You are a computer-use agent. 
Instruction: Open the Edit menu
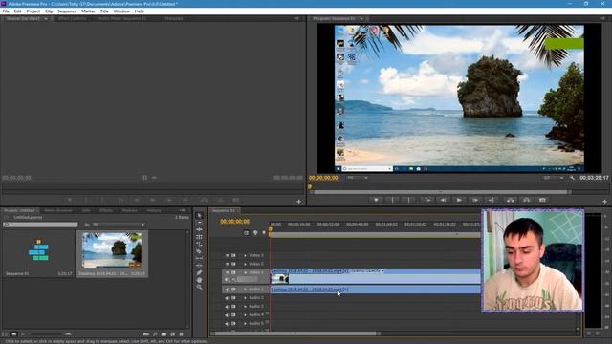click(17, 11)
